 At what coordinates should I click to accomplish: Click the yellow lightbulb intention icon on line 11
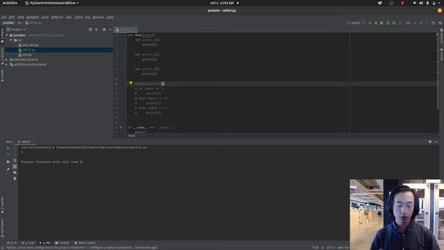click(x=131, y=83)
